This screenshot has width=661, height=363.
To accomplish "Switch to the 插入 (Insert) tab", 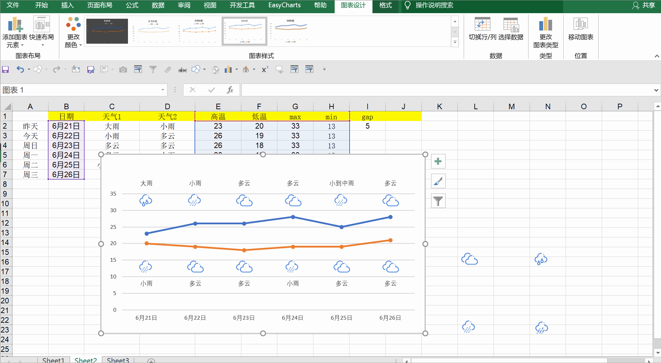I will (67, 5).
